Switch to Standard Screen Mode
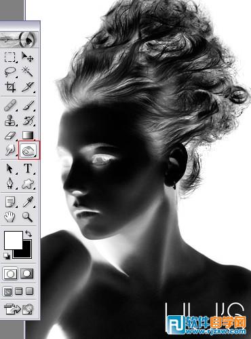 pos(7,291)
